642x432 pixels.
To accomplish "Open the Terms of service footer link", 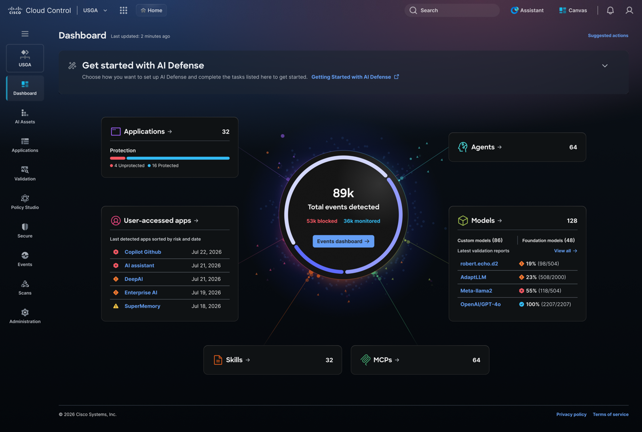I will coord(610,414).
